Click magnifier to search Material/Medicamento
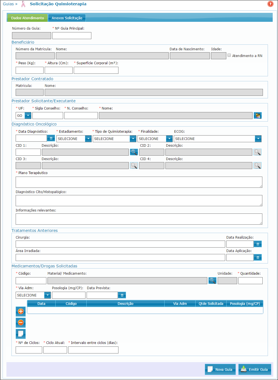This screenshot has width=278, height=380. tap(212, 281)
